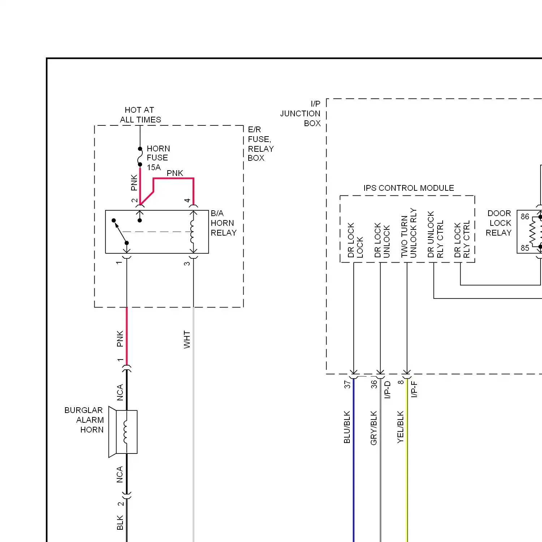Click connector pin number 37

pos(347,384)
